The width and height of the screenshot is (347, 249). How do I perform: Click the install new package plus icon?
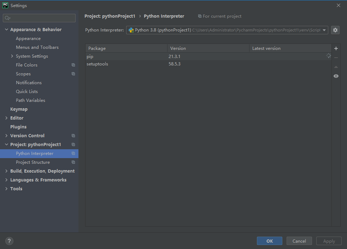(x=336, y=48)
